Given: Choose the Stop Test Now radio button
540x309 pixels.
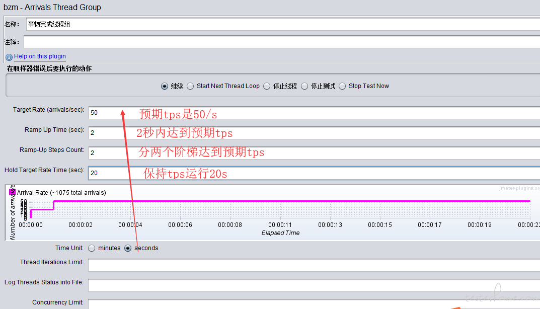Looking at the screenshot, I should click(342, 86).
